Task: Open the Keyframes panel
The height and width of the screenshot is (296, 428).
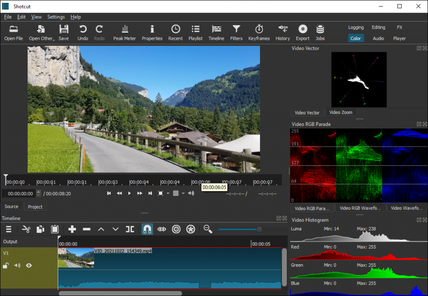Action: click(x=259, y=32)
